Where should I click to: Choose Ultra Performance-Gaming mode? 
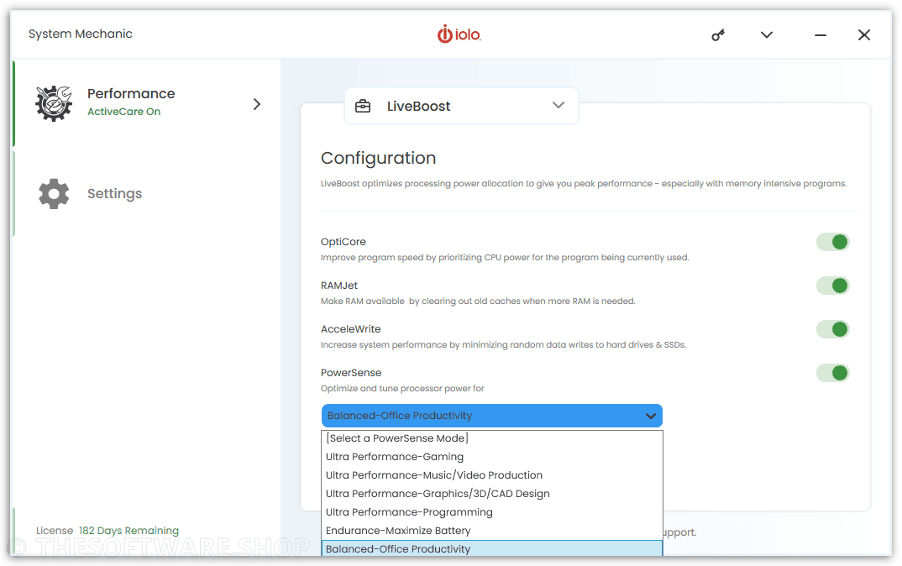point(492,457)
